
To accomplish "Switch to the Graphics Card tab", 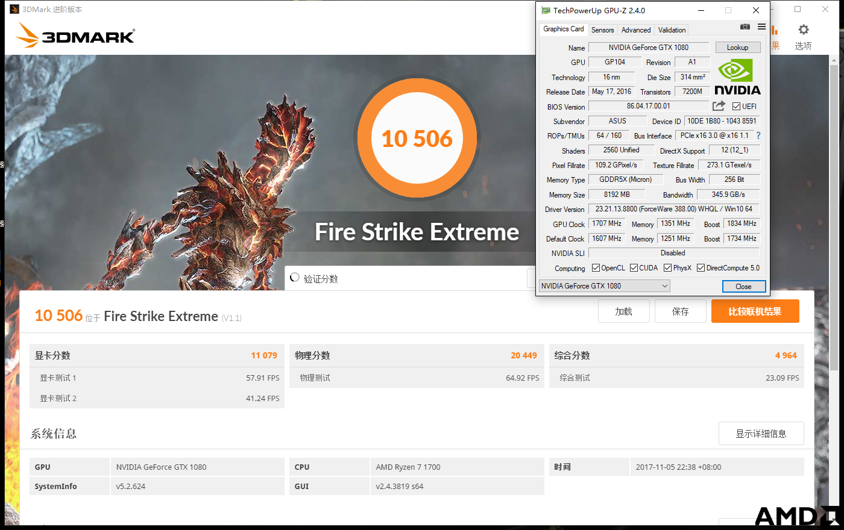I will (563, 29).
